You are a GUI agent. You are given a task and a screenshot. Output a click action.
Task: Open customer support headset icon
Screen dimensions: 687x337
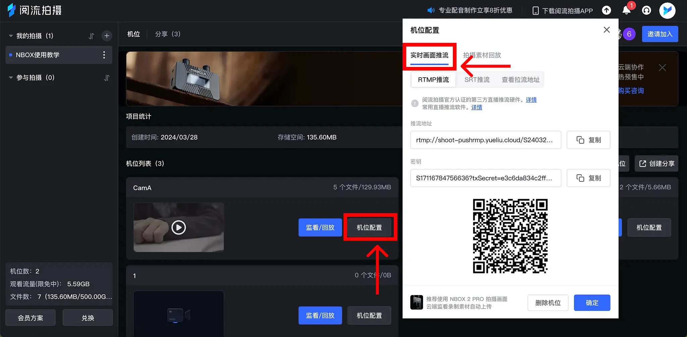point(646,10)
